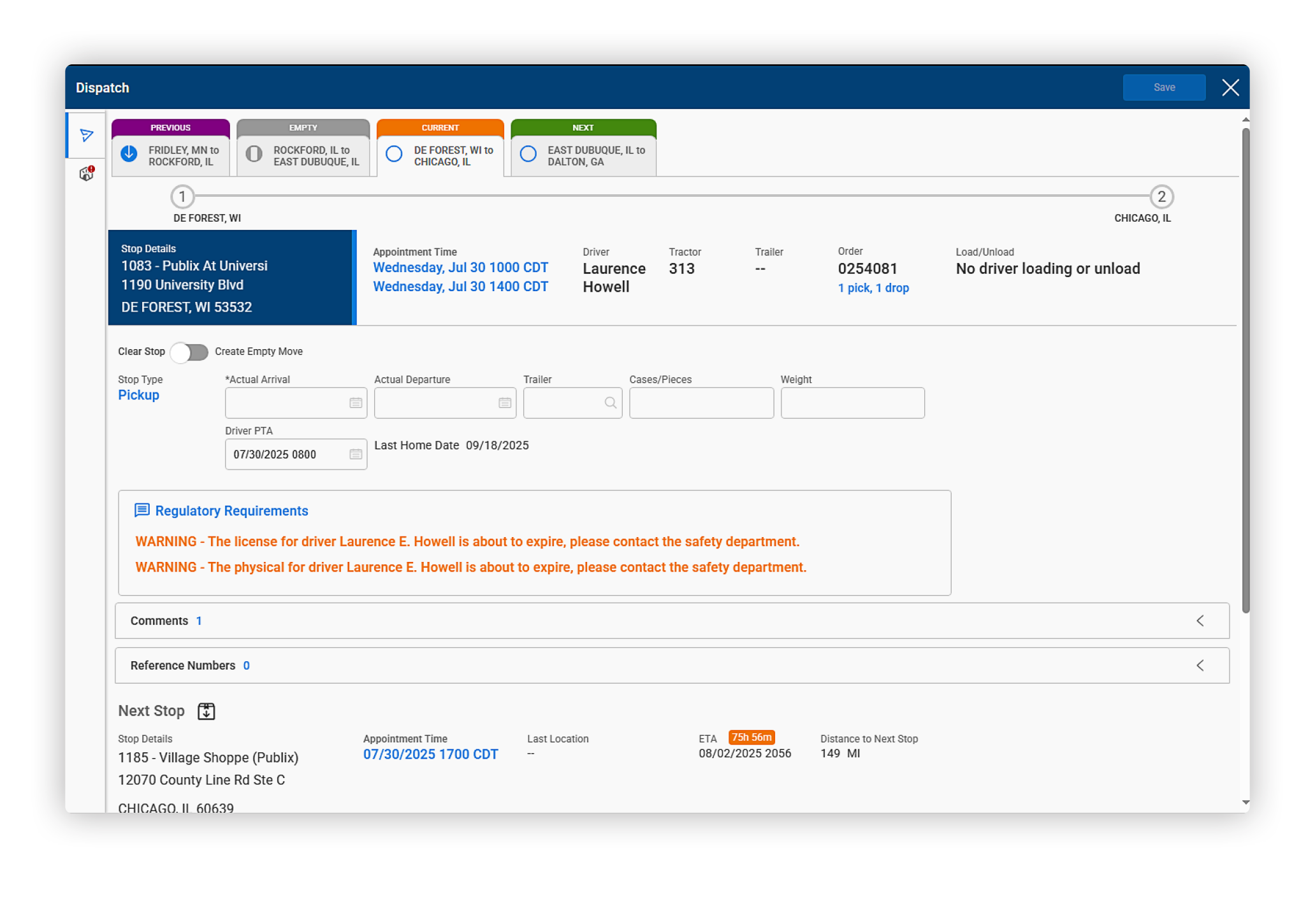Open the Driver PTA calendar icon
The width and height of the screenshot is (1315, 897).
click(356, 454)
